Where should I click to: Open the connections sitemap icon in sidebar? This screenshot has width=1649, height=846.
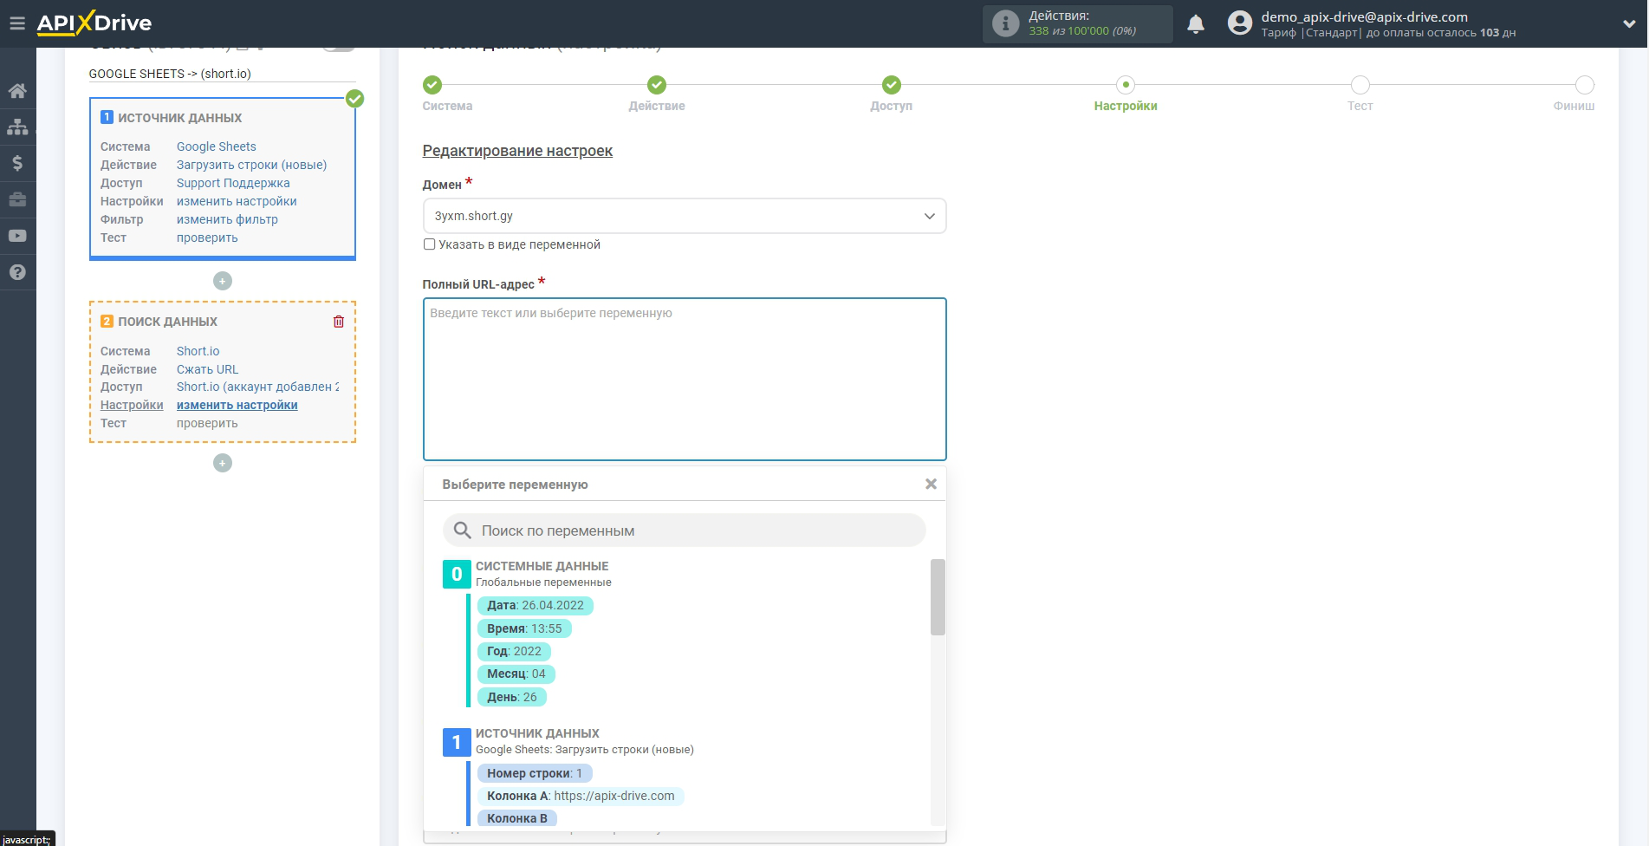point(17,127)
